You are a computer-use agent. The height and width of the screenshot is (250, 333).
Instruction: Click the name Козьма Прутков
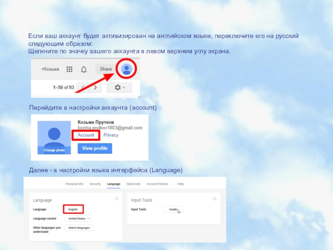tap(96, 122)
